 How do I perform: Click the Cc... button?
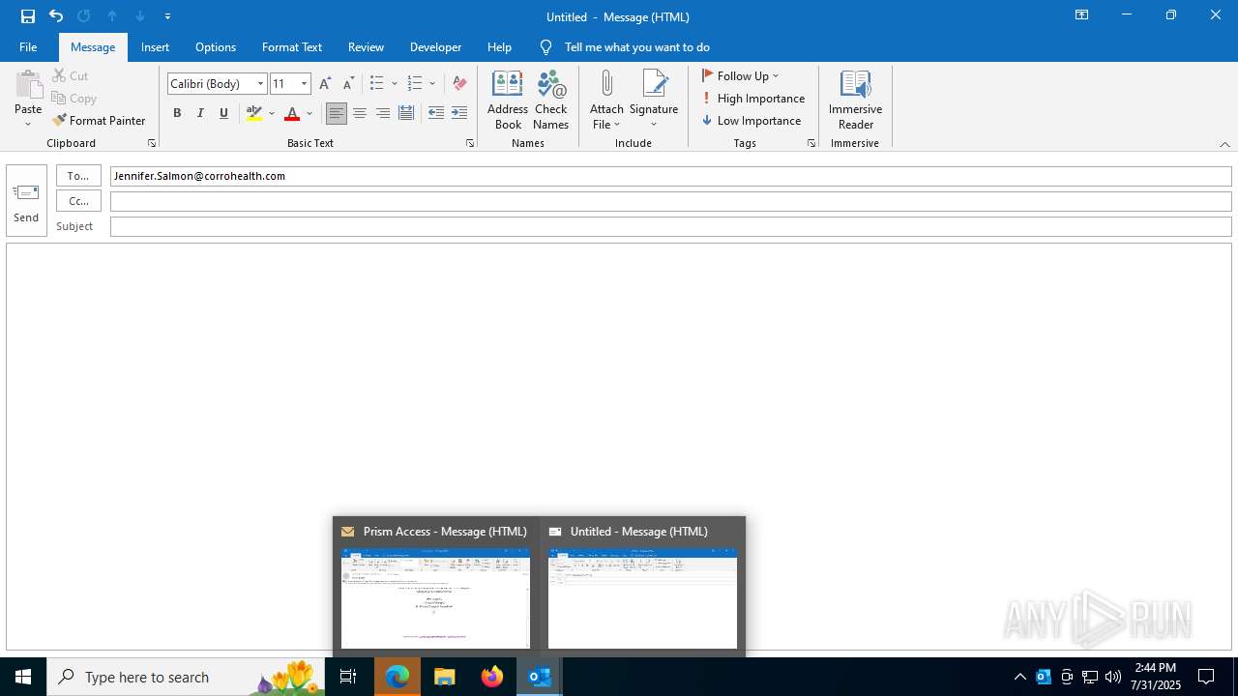point(79,201)
